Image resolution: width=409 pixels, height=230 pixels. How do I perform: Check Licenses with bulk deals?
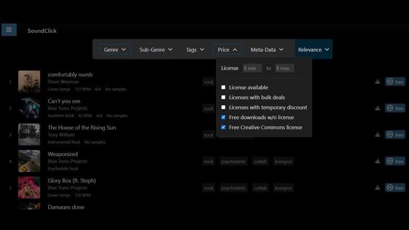(x=223, y=98)
